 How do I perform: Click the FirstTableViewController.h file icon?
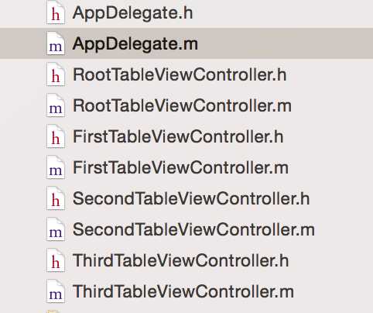(56, 136)
